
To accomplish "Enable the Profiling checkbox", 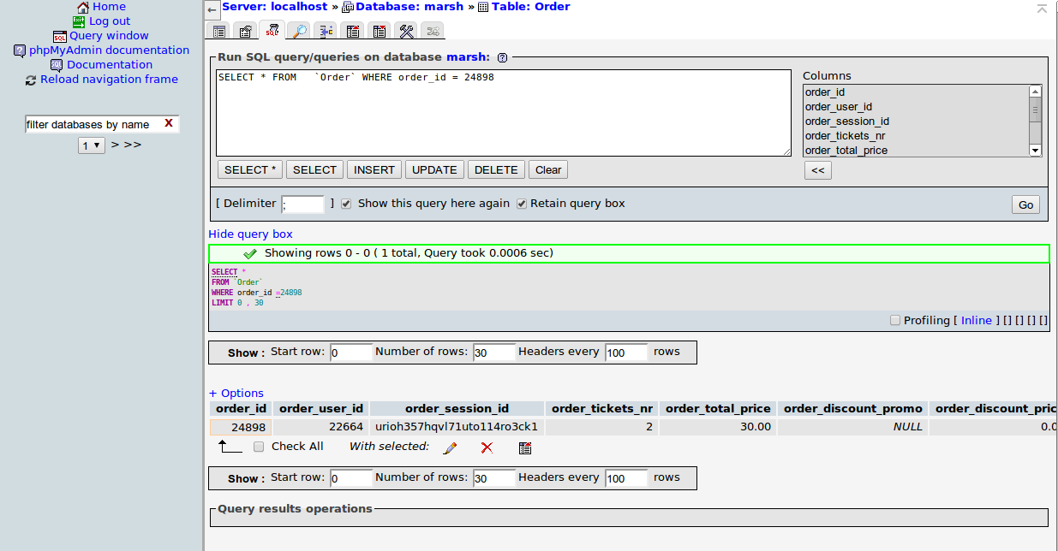I will click(x=895, y=320).
